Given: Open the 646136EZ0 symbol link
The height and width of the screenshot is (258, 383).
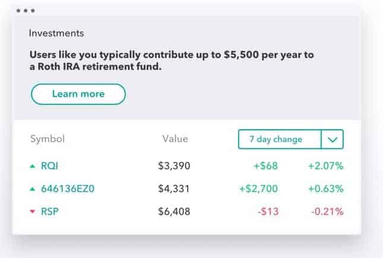Looking at the screenshot, I should coord(68,189).
